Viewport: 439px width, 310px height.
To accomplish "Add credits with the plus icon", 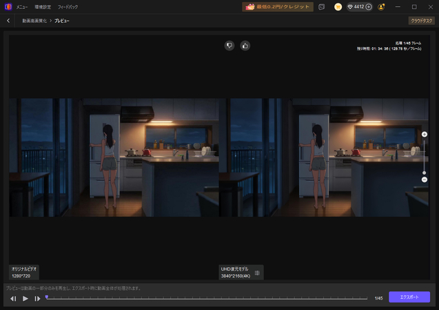I will tap(369, 7).
